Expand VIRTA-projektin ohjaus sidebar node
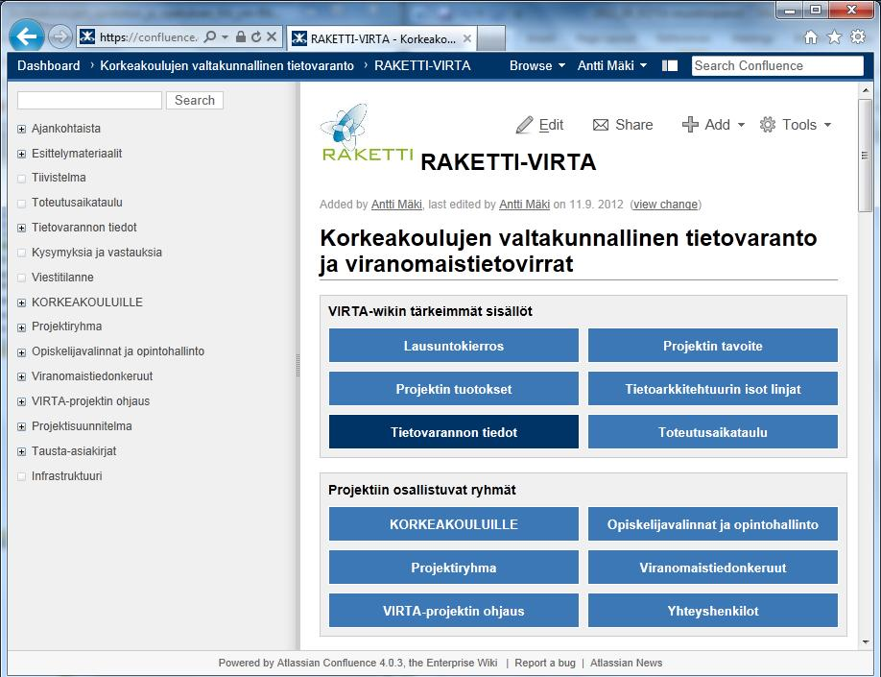Image resolution: width=881 pixels, height=677 pixels. (21, 401)
